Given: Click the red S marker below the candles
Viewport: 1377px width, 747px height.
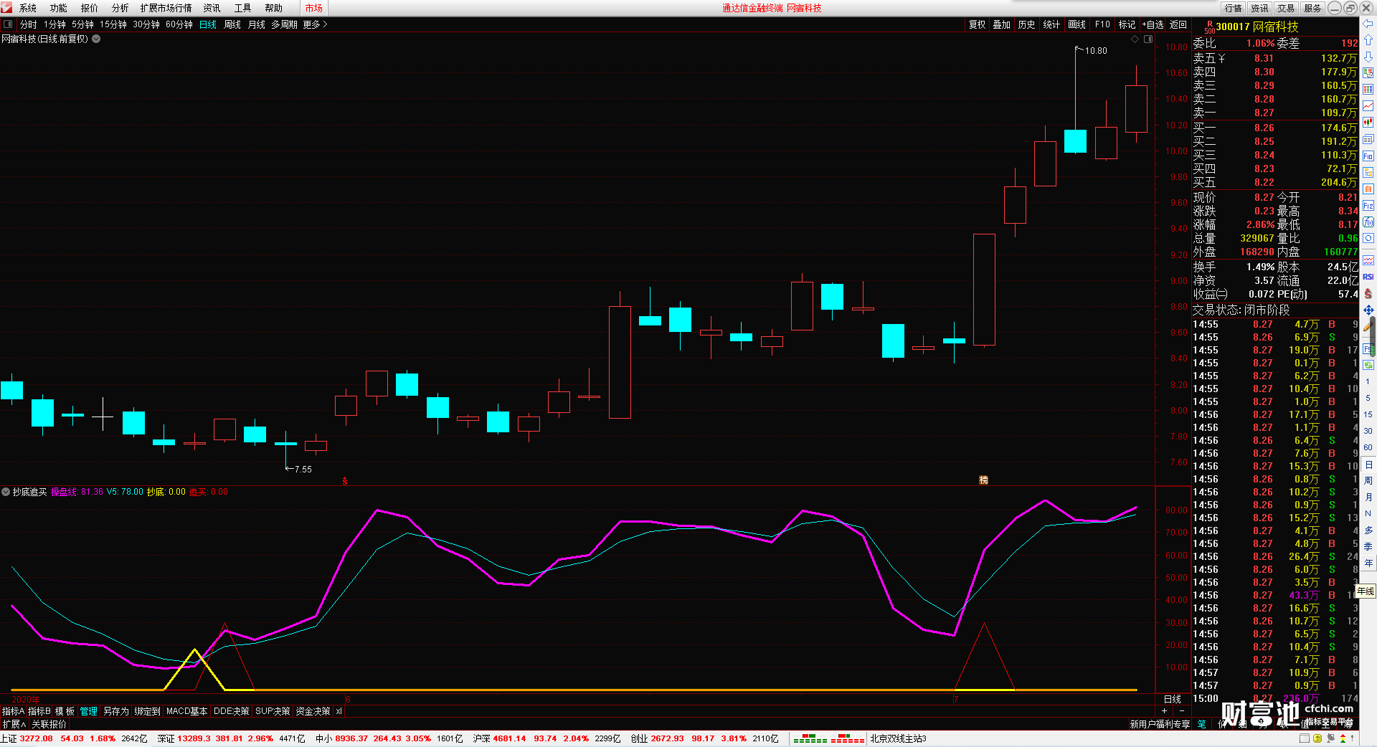Looking at the screenshot, I should (345, 481).
